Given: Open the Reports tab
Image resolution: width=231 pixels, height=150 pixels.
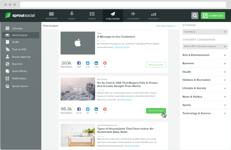Looking at the screenshot, I should click(153, 16).
